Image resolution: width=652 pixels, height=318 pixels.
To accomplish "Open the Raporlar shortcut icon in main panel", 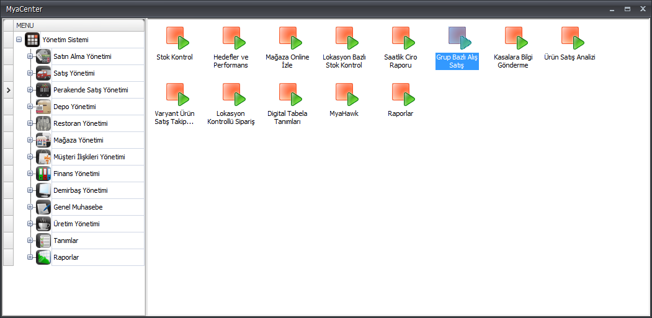I will 404,94.
